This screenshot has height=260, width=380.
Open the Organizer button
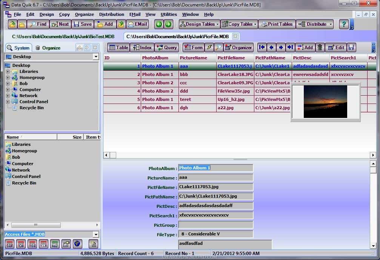(x=238, y=48)
